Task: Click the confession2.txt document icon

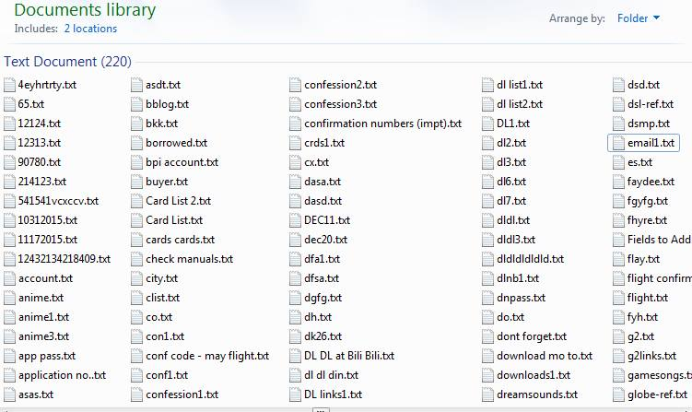Action: tap(296, 85)
